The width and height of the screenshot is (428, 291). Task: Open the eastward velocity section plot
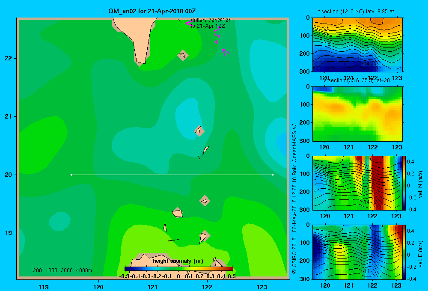[x=357, y=252]
